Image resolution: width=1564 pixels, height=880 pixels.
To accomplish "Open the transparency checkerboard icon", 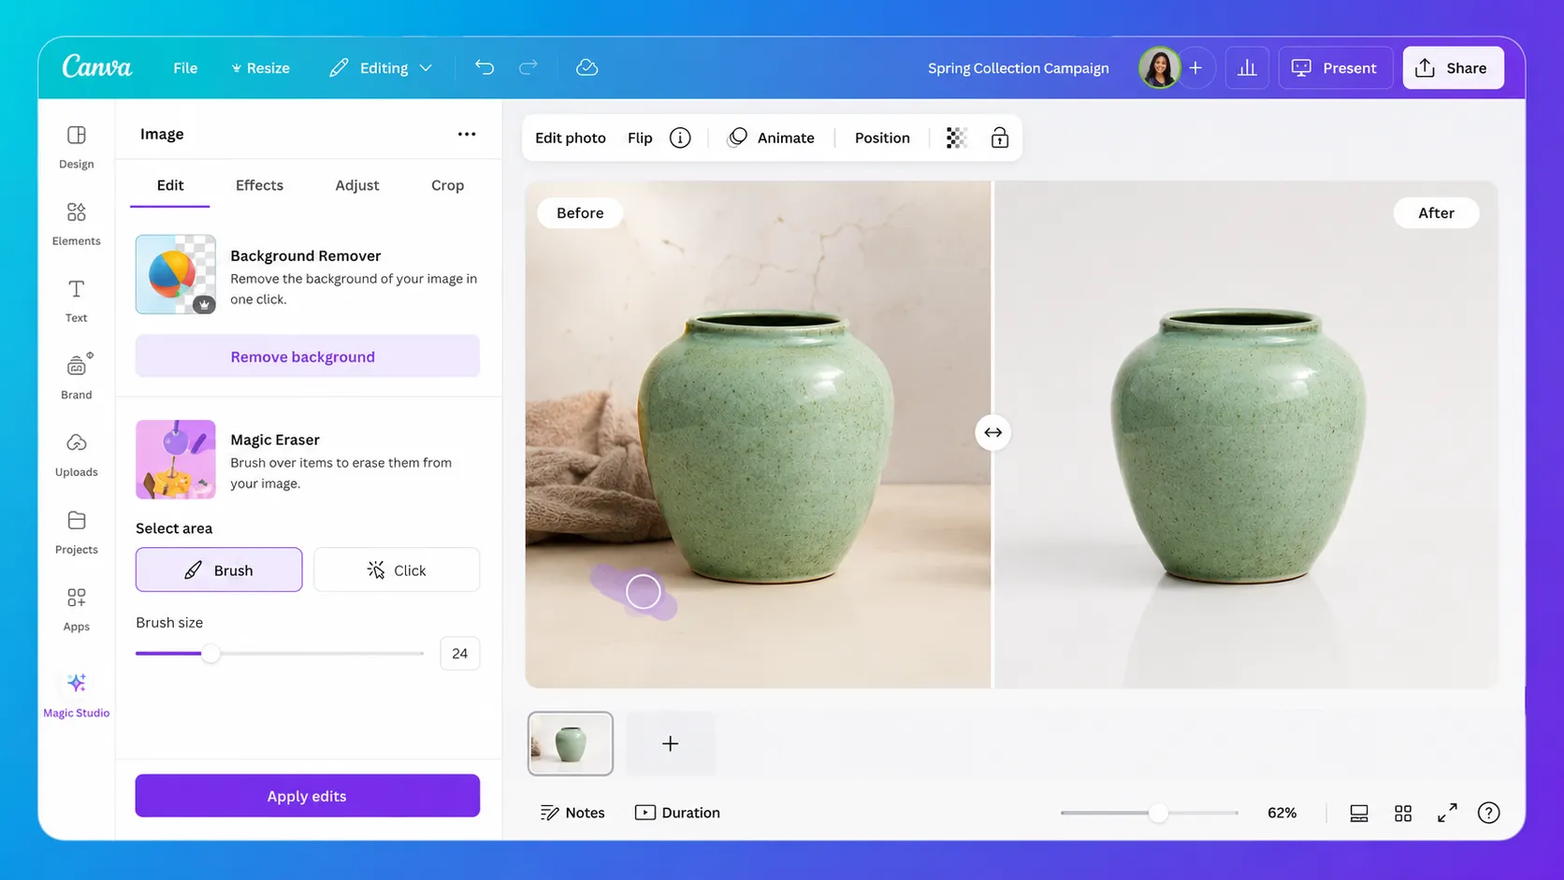I will click(956, 137).
